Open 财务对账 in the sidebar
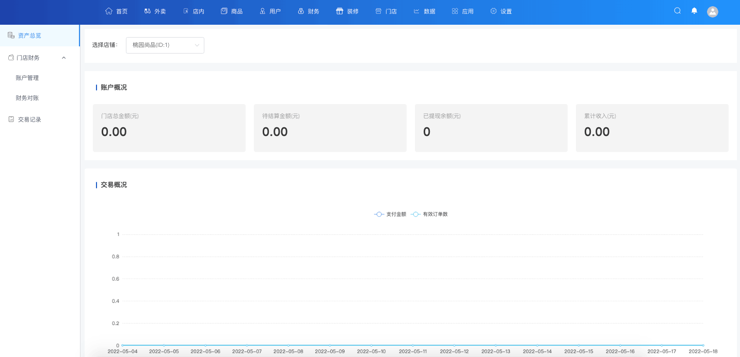Screen dimensions: 740x357 [27, 98]
